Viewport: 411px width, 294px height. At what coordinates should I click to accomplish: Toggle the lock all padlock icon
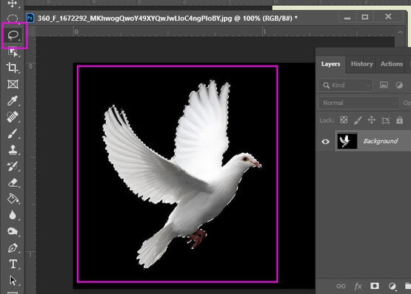(399, 120)
